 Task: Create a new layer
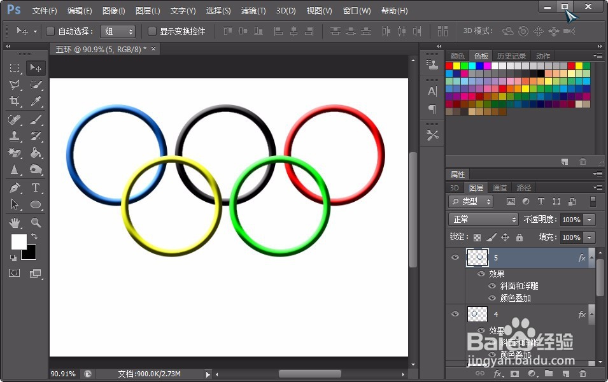tap(566, 374)
